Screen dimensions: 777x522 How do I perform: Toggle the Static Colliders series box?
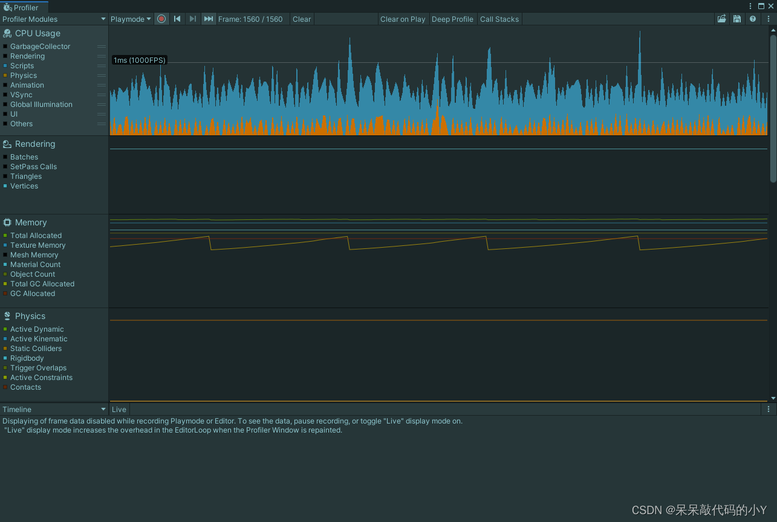click(5, 349)
